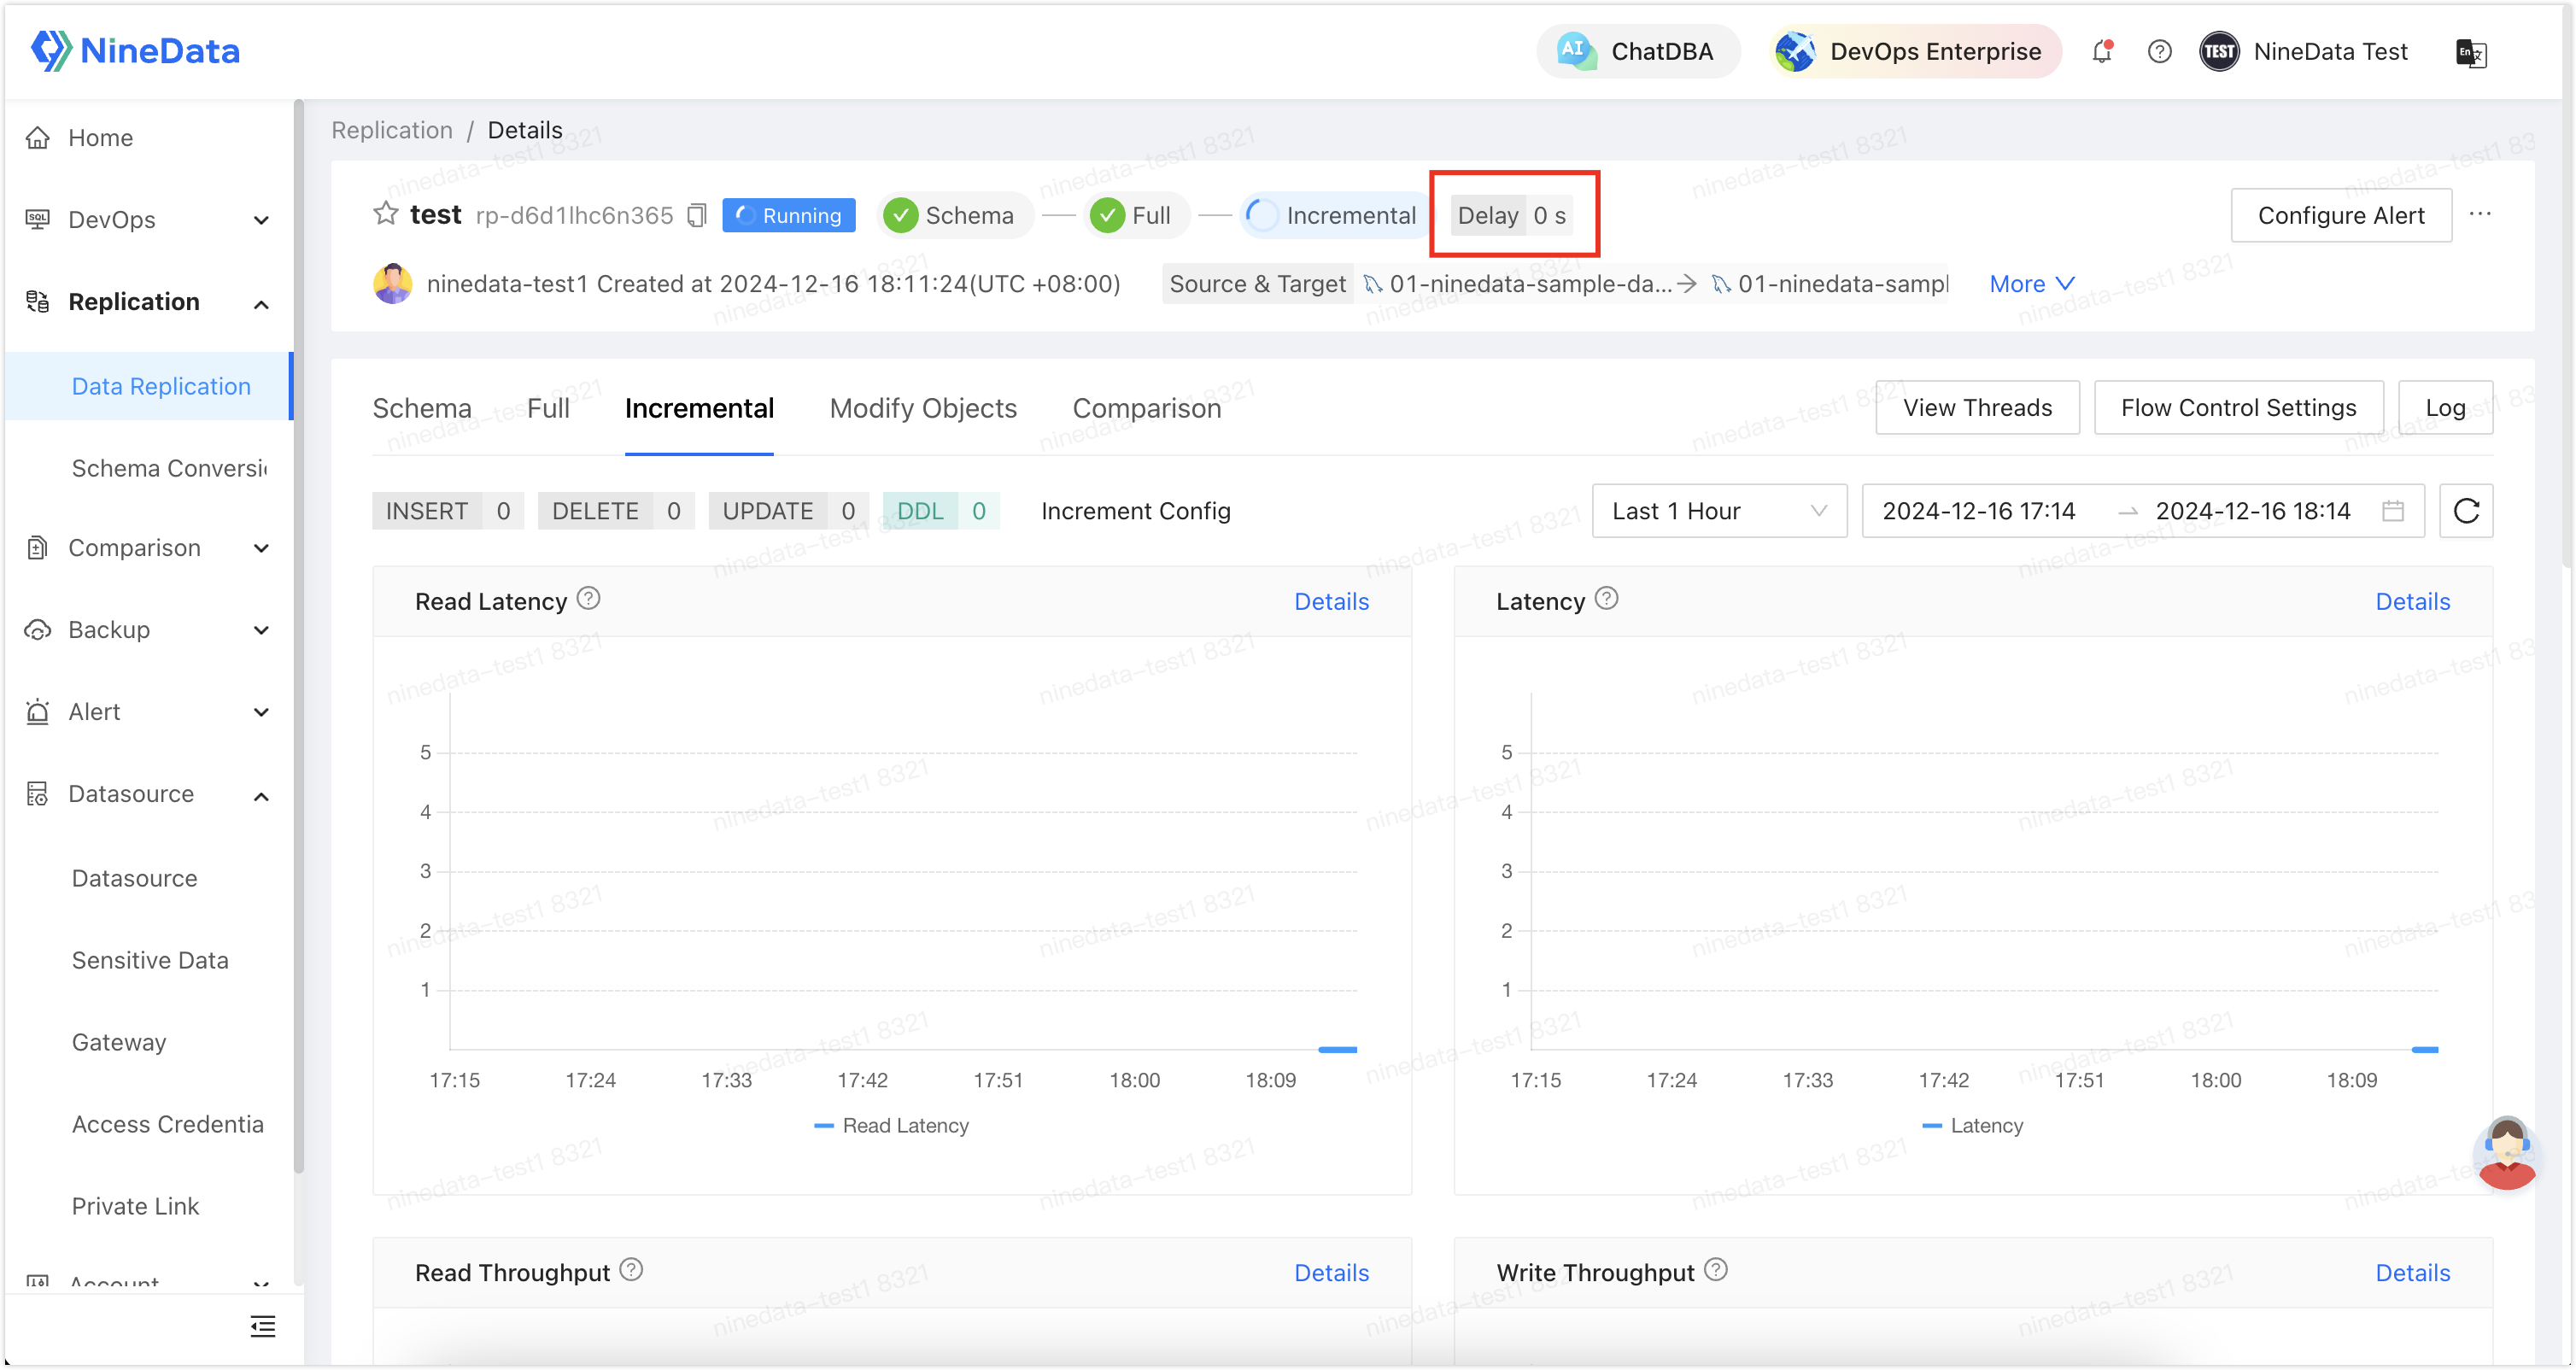Switch to the Comparison tab

[x=1147, y=409]
